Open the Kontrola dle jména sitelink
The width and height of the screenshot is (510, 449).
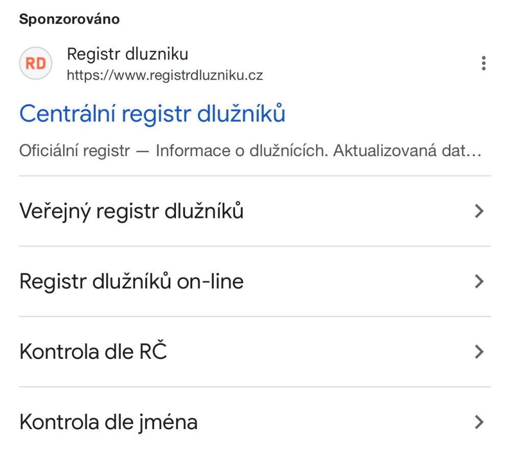[x=108, y=422]
